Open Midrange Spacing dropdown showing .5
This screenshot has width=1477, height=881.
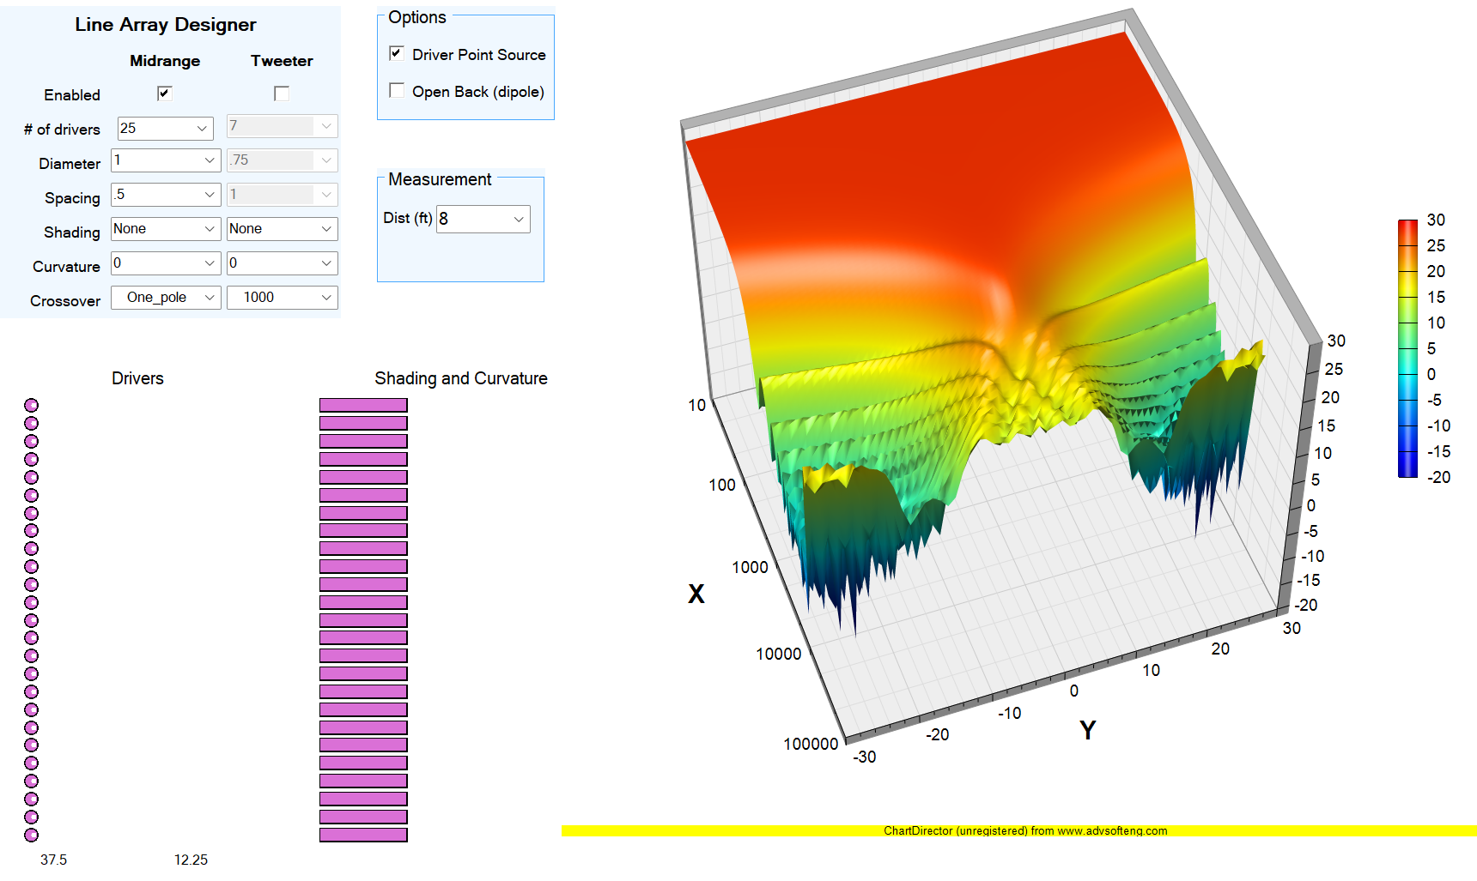tap(166, 195)
